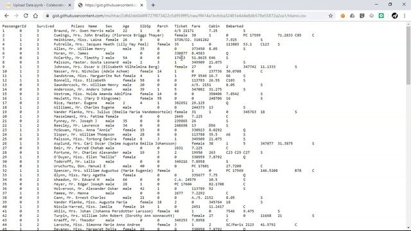Click scrollbar down arrow
This screenshot has width=411, height=231.
pos(408,228)
